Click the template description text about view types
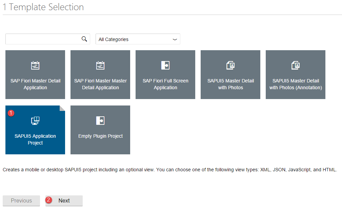 click(x=170, y=170)
